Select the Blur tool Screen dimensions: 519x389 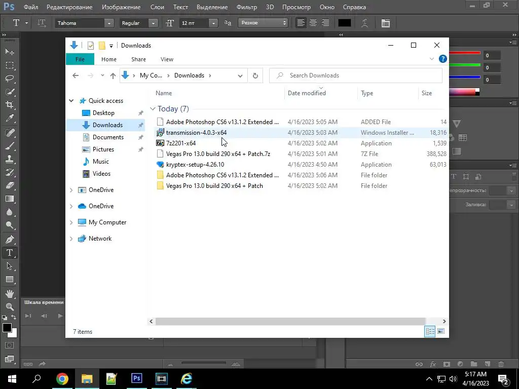coord(10,212)
